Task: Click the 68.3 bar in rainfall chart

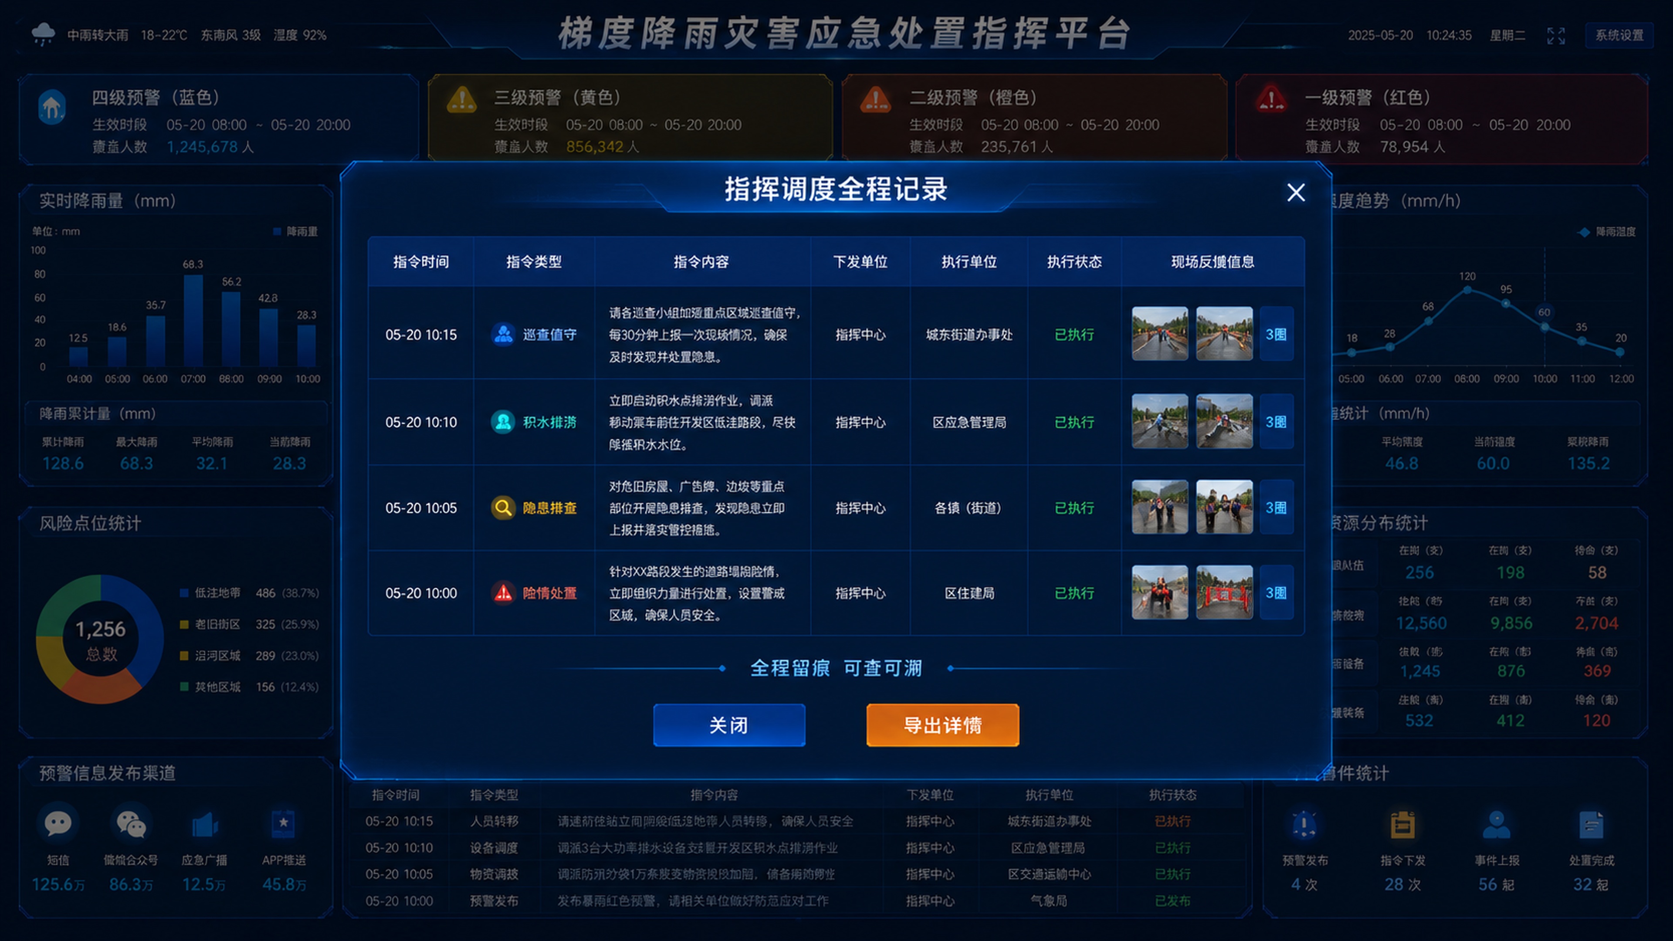Action: click(193, 320)
